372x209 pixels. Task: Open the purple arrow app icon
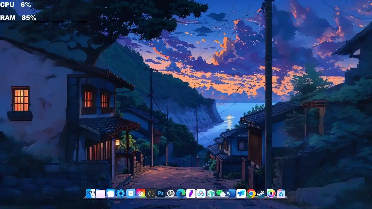(x=191, y=194)
